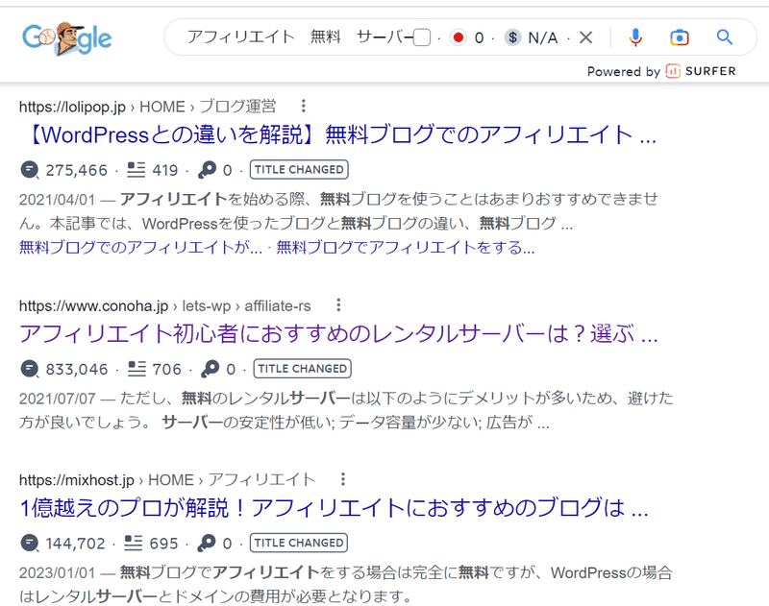This screenshot has width=769, height=606.
Task: Click traffic value 833,046
Action: click(x=77, y=369)
